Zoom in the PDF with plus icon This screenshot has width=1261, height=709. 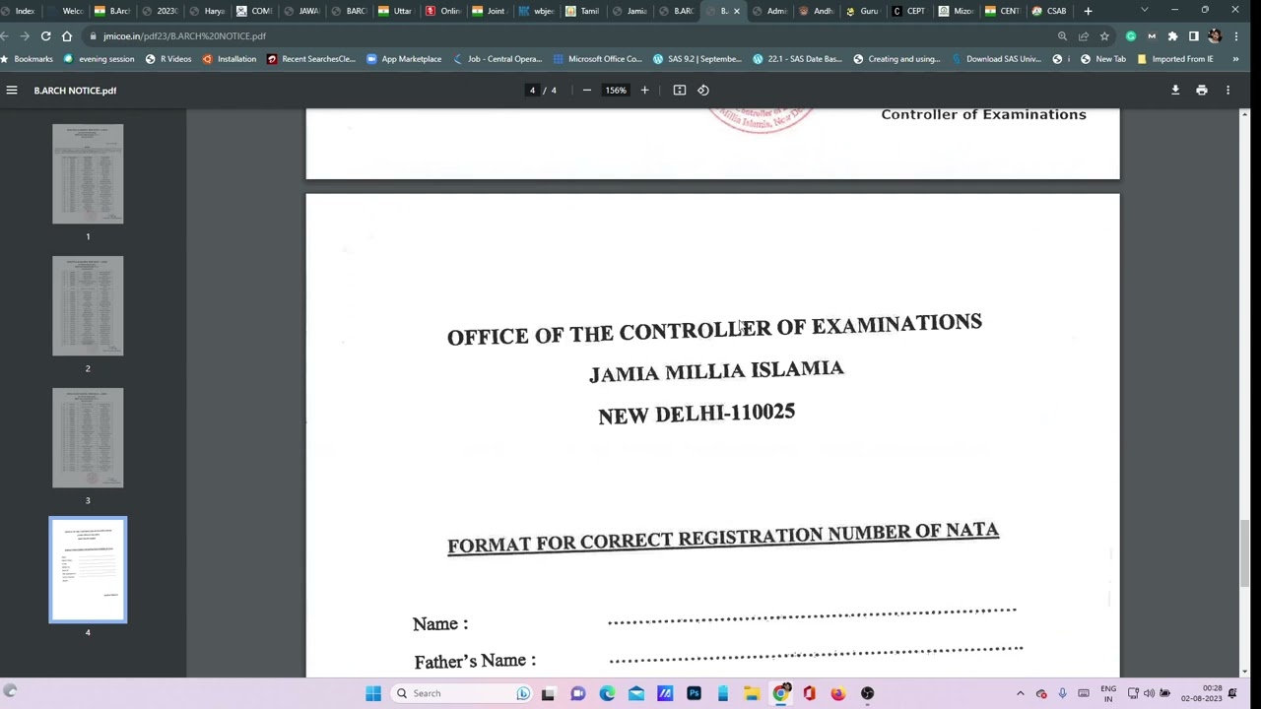coord(644,91)
